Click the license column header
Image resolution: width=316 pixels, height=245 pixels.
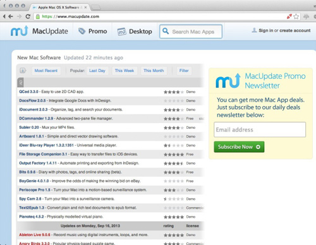click(192, 226)
